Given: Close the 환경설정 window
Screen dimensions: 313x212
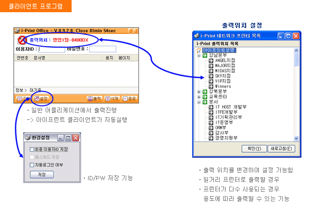Looking at the screenshot, I should 76,138.
